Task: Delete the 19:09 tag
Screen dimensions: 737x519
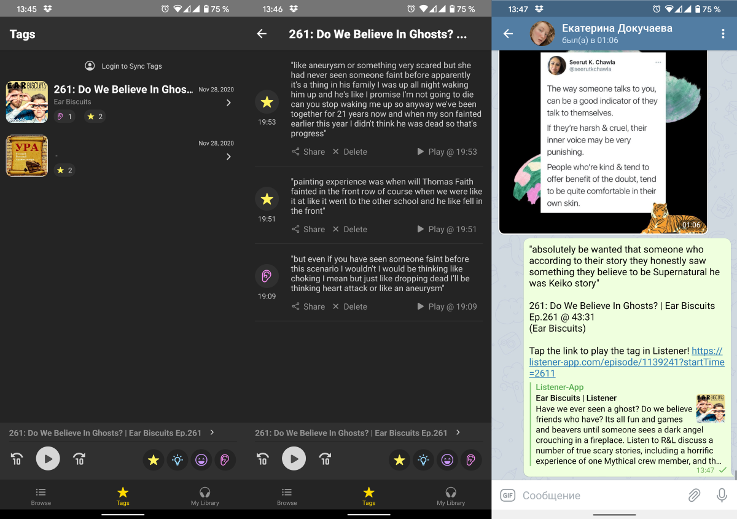Action: (349, 306)
